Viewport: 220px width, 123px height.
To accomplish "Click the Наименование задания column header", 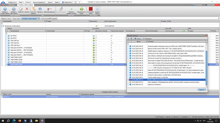I will coord(150,94).
